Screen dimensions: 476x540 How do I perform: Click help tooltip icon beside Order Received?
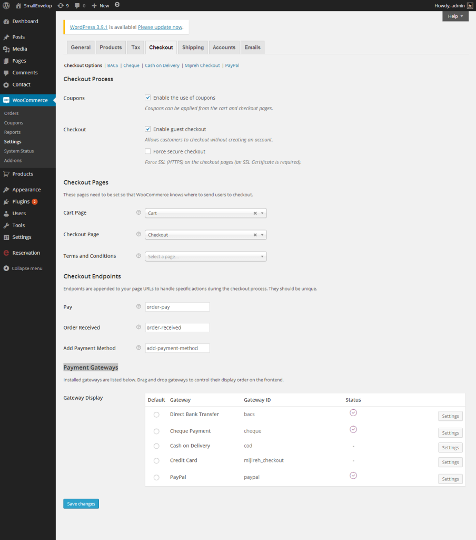point(138,327)
